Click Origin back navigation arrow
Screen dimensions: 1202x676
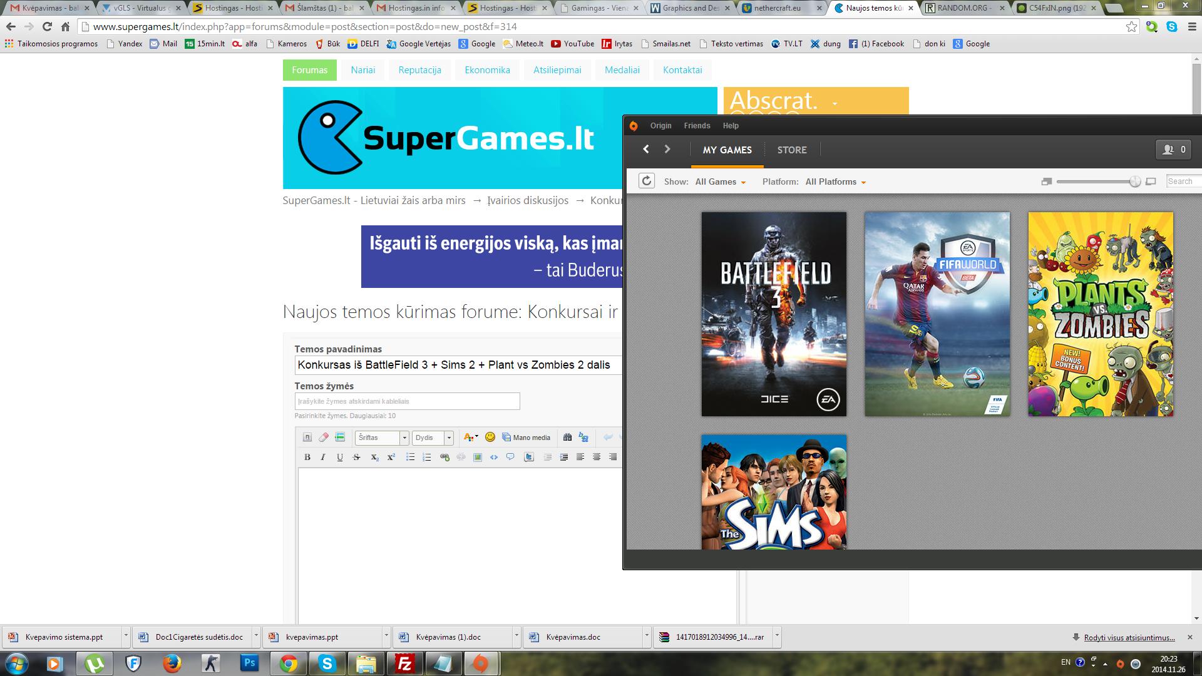(646, 149)
